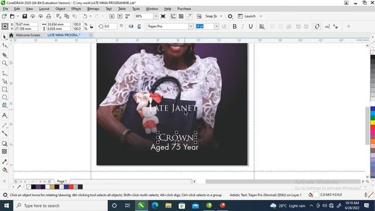Screen dimensions: 375x211
Task: Toggle Mirror Vertically button
Action: coord(139,26)
